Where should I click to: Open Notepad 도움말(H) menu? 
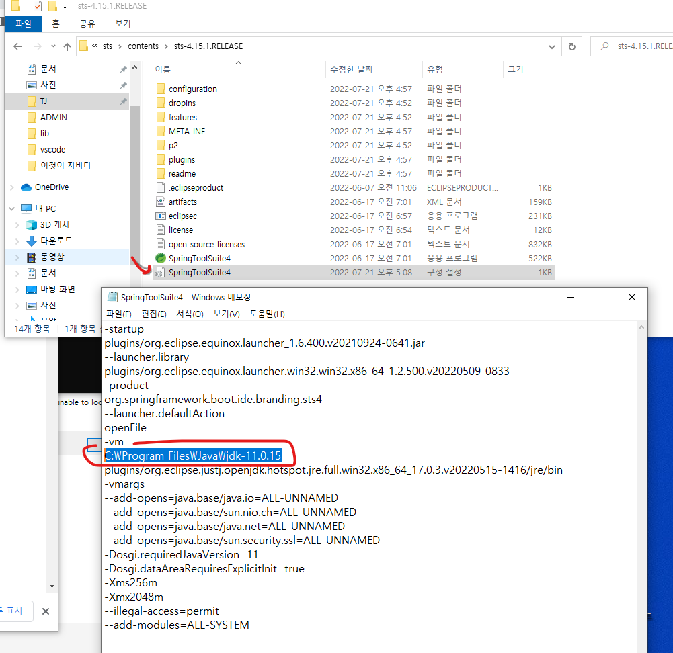(267, 314)
